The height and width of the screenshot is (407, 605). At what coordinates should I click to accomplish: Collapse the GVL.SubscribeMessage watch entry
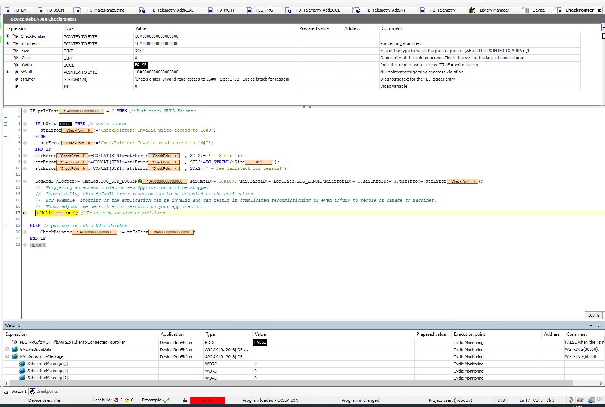tap(7, 356)
